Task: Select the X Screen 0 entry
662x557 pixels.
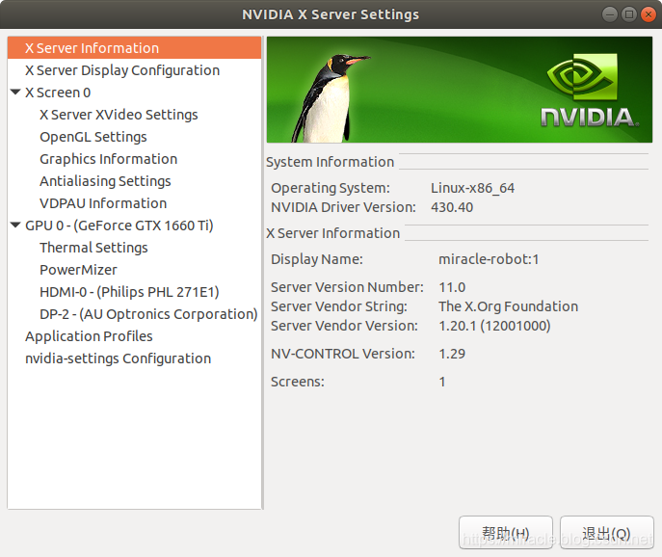Action: pos(134,93)
